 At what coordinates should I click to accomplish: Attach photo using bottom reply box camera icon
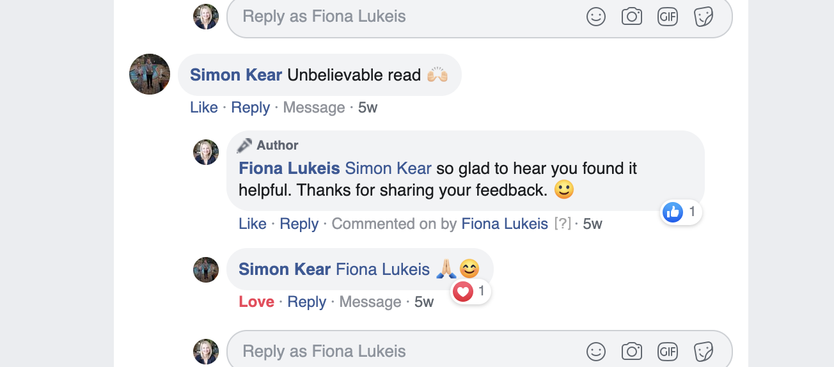pyautogui.click(x=631, y=351)
